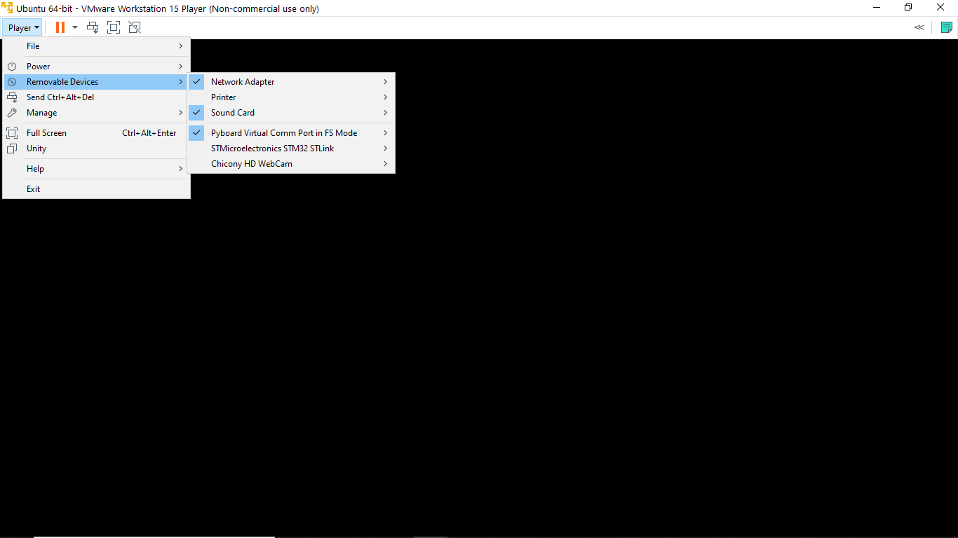958x538 pixels.
Task: Choose Exit from the Player menu
Action: point(97,189)
